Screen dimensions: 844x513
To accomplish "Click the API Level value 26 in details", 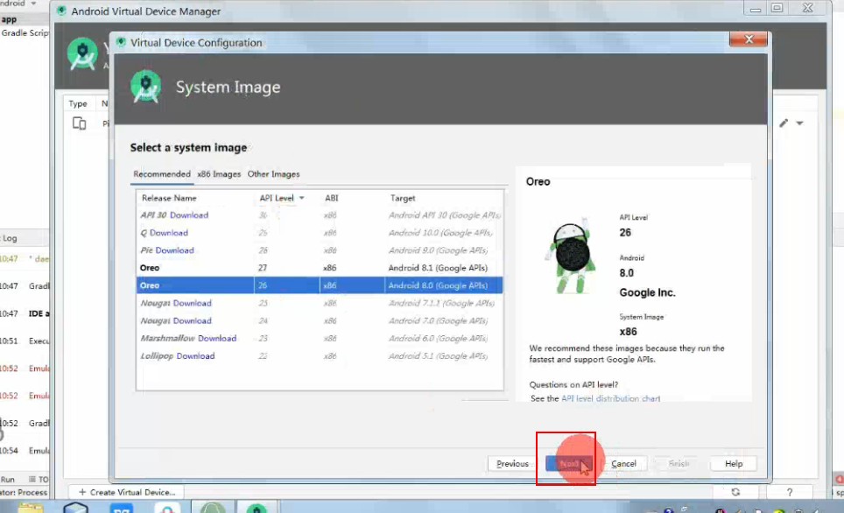I will tap(625, 233).
